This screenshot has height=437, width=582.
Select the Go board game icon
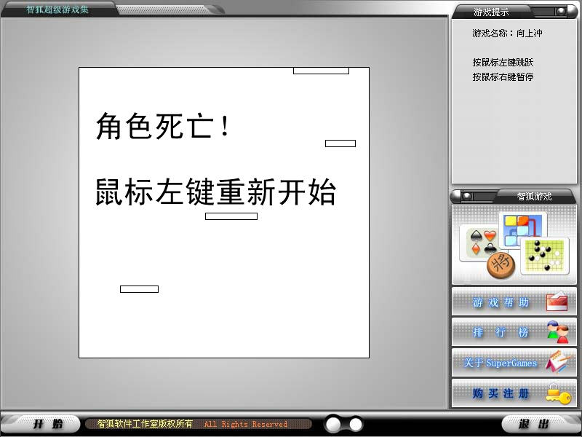(x=544, y=255)
